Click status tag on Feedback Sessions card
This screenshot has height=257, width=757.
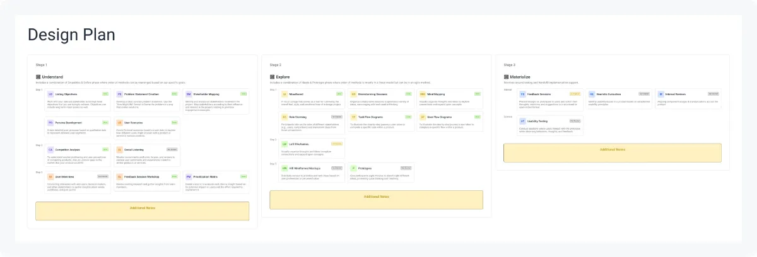point(575,94)
